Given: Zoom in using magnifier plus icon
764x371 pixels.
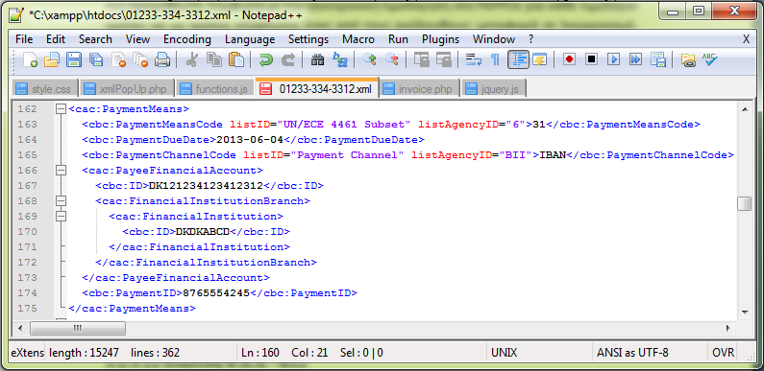Looking at the screenshot, I should coord(370,59).
